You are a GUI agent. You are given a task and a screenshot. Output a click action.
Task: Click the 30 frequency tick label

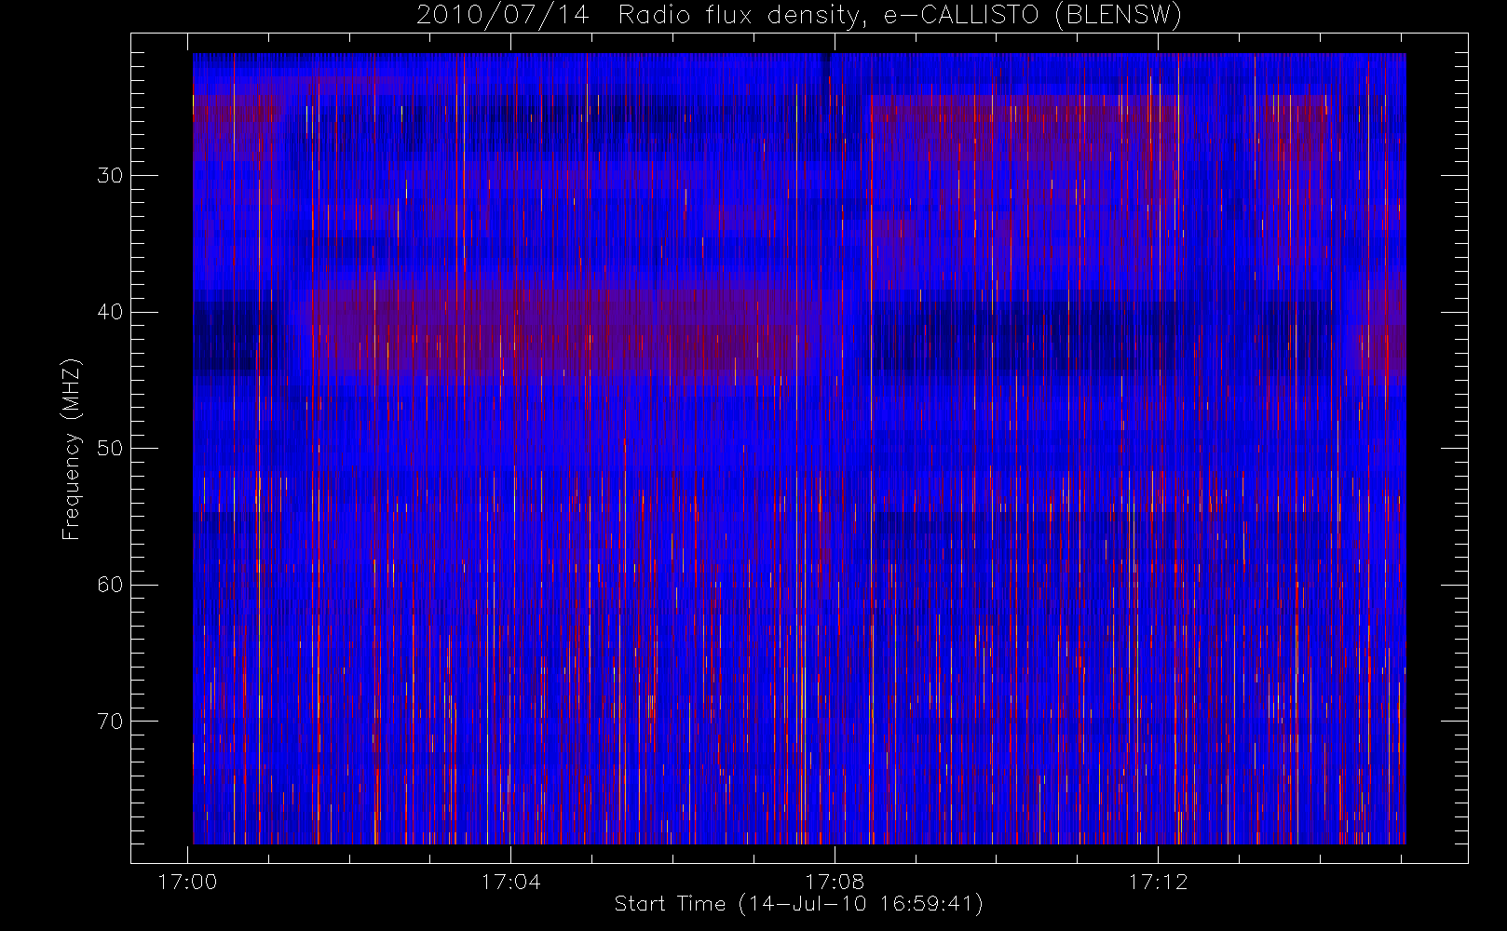point(110,175)
